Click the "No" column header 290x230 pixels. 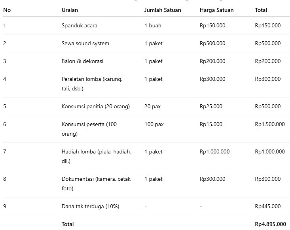pyautogui.click(x=7, y=10)
